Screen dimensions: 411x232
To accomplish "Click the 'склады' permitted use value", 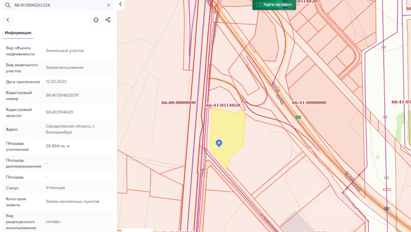I will click(x=53, y=222).
